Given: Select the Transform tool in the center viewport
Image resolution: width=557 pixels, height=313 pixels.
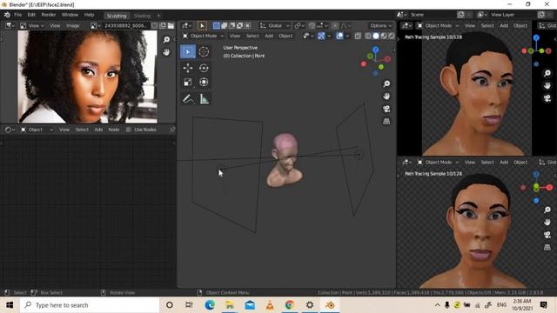Looking at the screenshot, I should (204, 83).
